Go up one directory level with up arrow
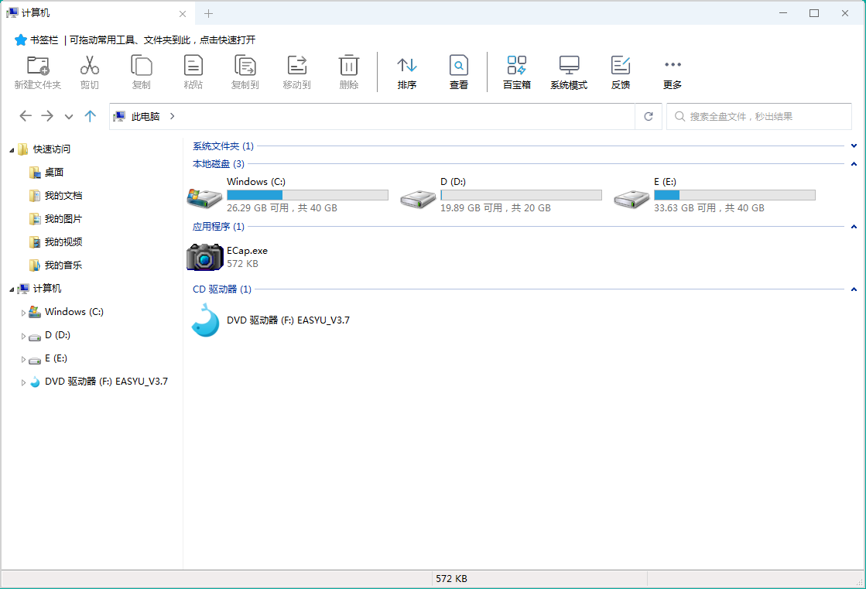The width and height of the screenshot is (866, 589). pos(91,116)
